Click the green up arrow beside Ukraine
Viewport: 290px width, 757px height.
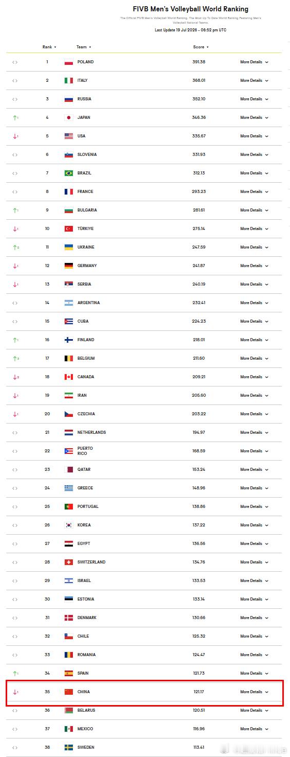[x=15, y=247]
